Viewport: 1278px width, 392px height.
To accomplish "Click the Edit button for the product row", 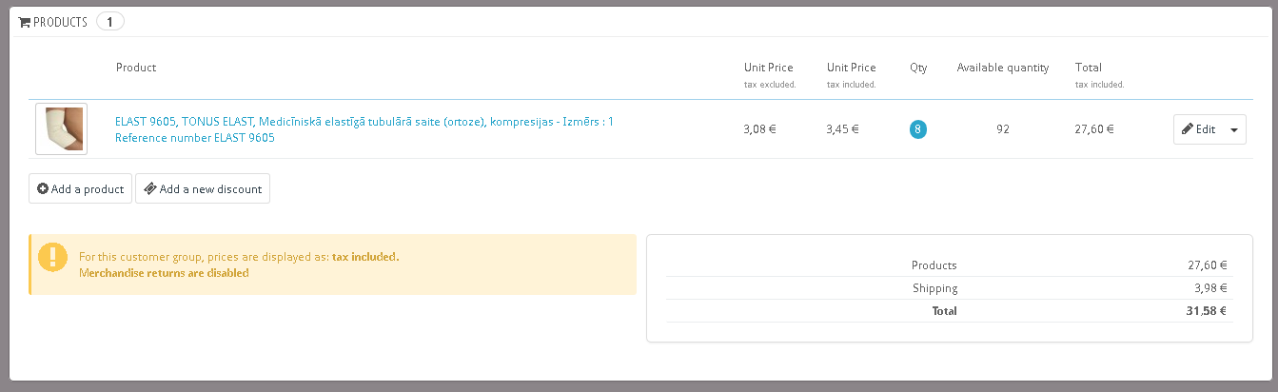I will [1199, 129].
